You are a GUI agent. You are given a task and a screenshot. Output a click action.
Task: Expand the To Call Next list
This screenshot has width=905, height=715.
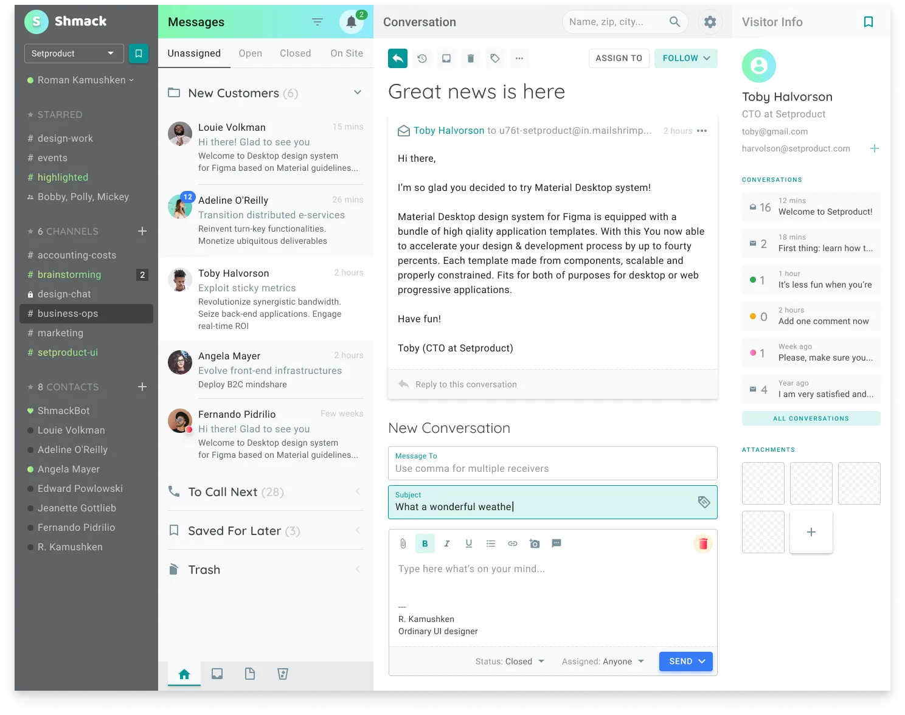(x=358, y=492)
